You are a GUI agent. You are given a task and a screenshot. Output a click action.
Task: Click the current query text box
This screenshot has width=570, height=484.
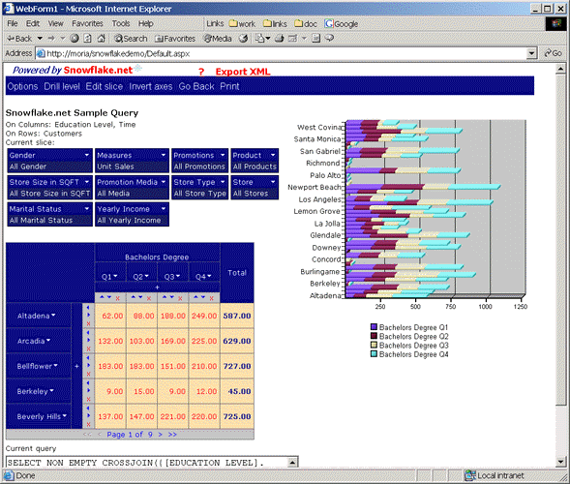152,462
